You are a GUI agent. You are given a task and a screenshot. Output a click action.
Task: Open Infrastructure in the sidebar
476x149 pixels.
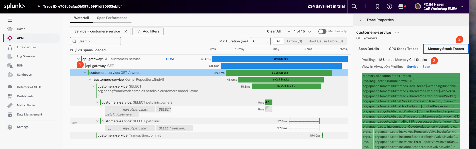pos(26,47)
